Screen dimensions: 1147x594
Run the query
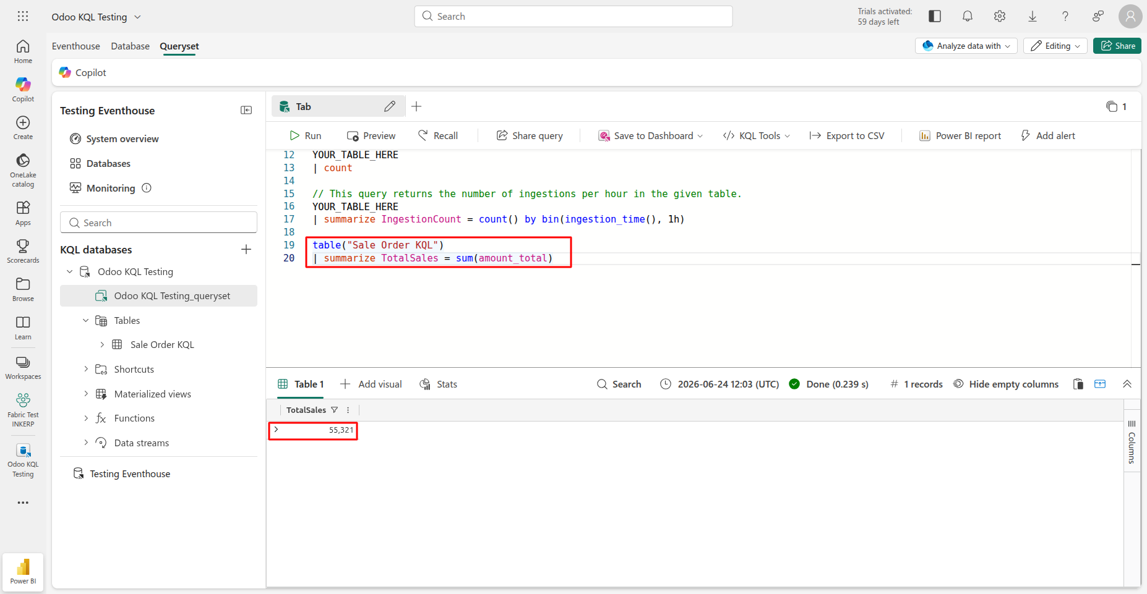click(x=306, y=135)
